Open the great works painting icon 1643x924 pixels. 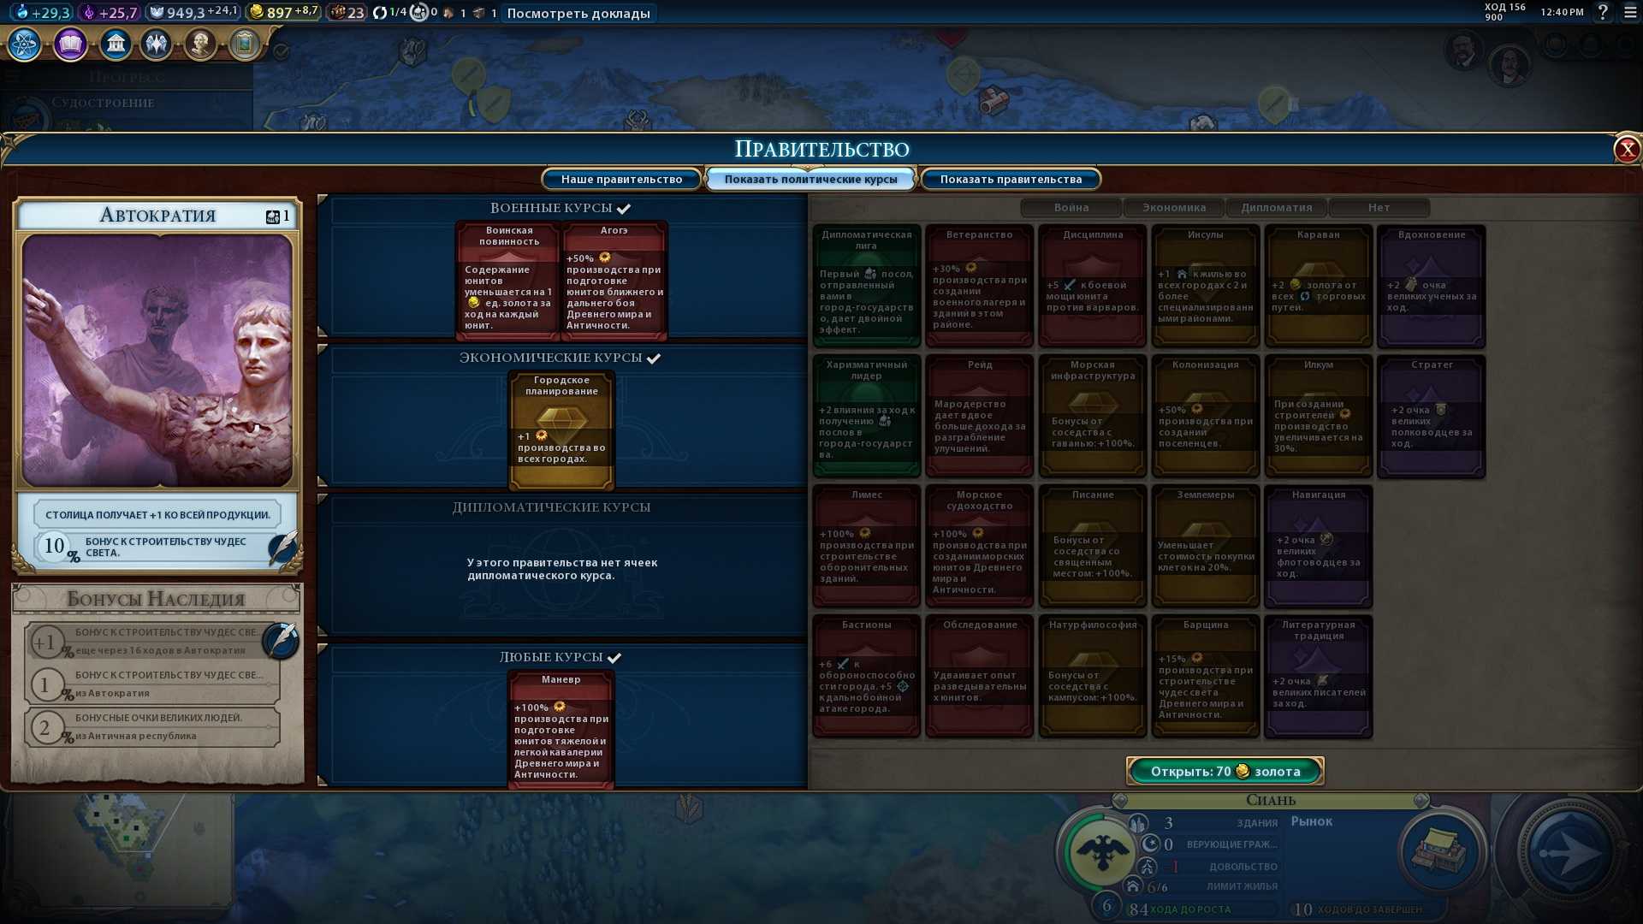coord(245,44)
